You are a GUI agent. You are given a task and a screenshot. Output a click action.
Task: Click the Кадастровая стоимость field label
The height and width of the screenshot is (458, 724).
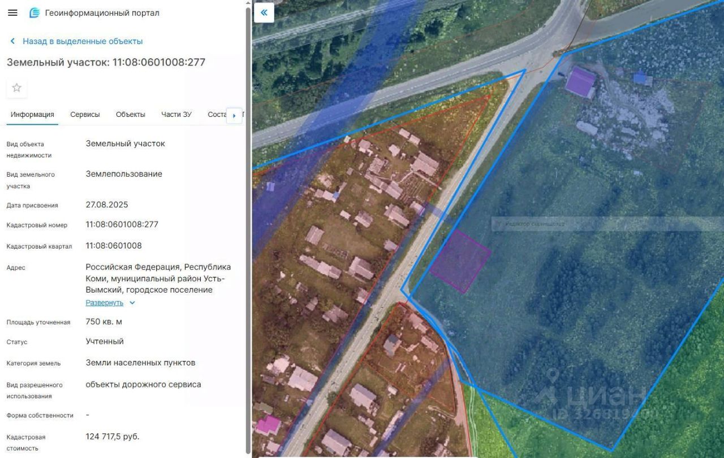click(x=26, y=443)
